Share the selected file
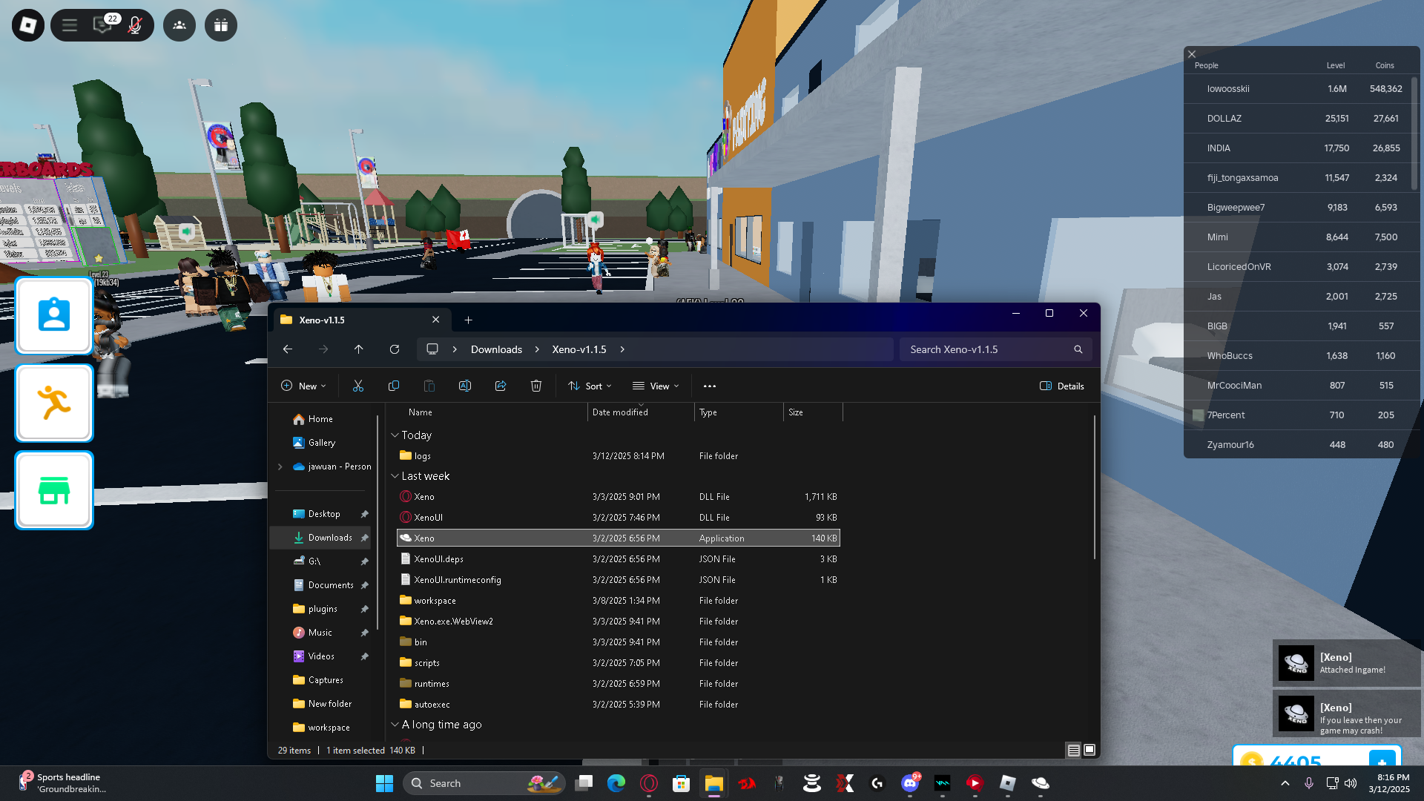 501,386
